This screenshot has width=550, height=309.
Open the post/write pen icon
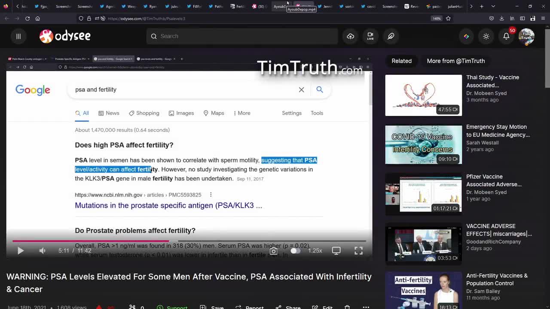click(x=391, y=36)
